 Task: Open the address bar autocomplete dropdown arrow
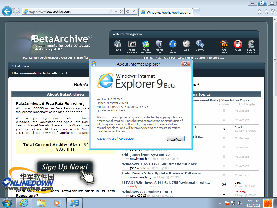[x=116, y=11]
